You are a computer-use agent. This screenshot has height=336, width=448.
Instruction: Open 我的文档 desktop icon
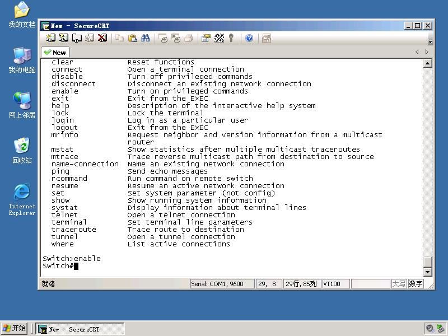(22, 15)
